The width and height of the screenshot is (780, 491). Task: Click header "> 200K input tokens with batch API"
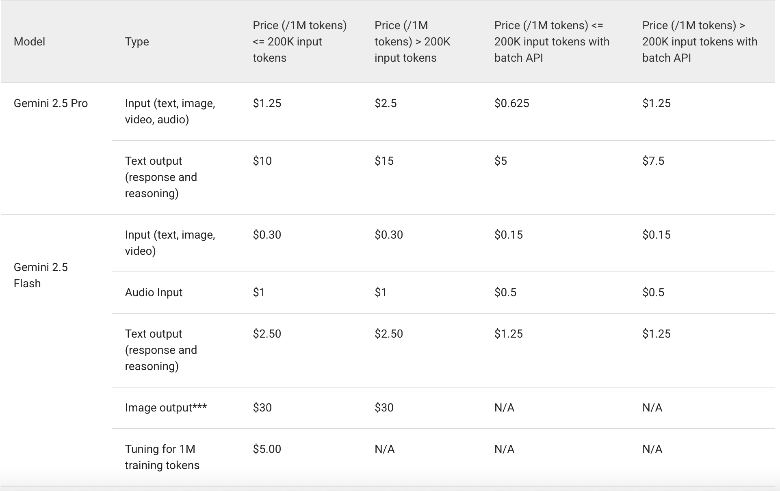(700, 42)
